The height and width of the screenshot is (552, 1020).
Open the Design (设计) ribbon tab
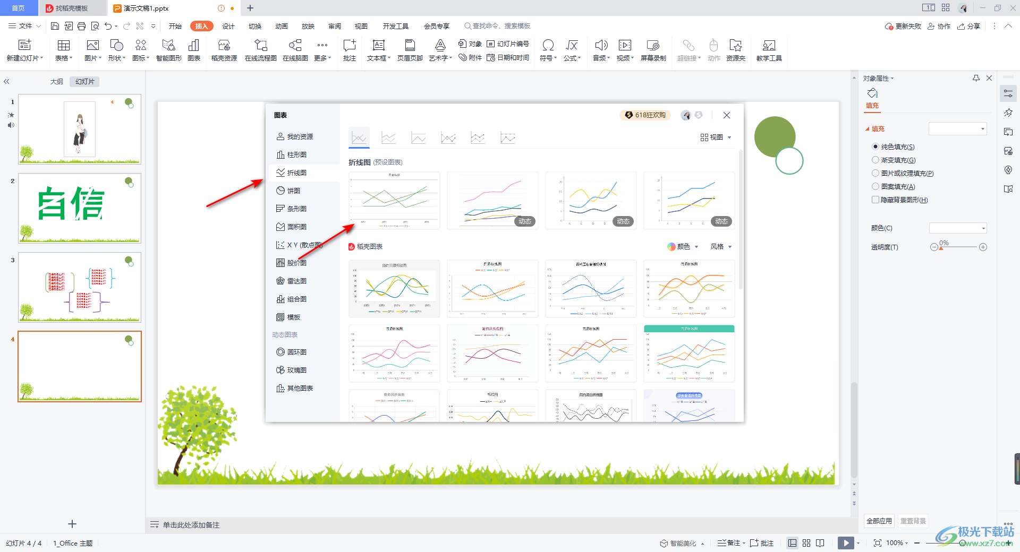pyautogui.click(x=228, y=26)
